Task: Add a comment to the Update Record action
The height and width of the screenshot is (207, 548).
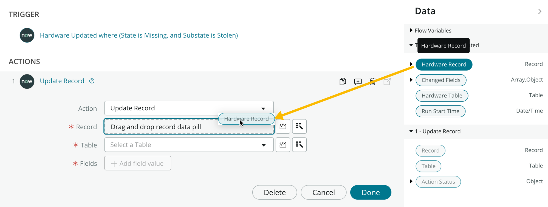Action: [358, 81]
